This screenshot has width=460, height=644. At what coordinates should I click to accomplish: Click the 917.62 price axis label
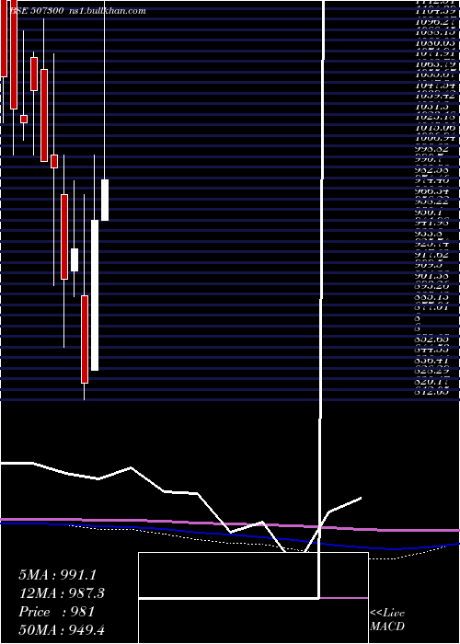pos(432,255)
